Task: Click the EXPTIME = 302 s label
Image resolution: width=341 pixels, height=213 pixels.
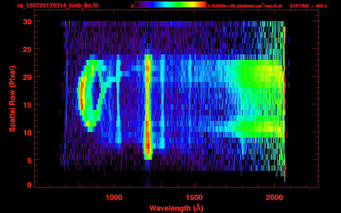Action: [x=308, y=6]
